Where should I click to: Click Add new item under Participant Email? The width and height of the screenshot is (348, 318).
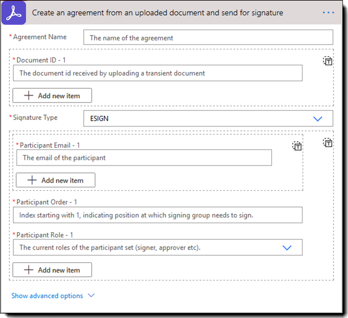(x=55, y=180)
